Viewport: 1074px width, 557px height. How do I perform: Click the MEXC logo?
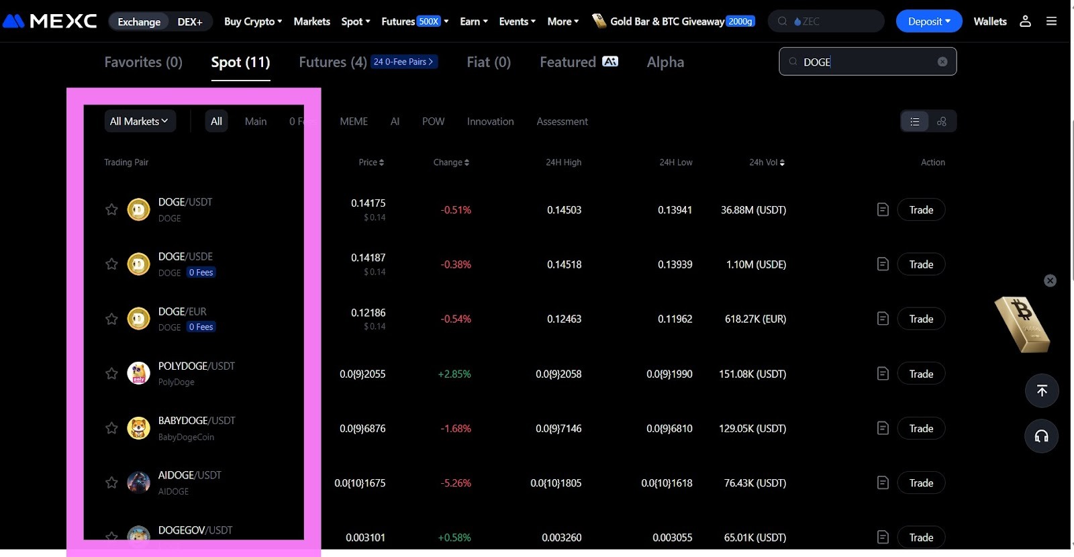tap(50, 21)
